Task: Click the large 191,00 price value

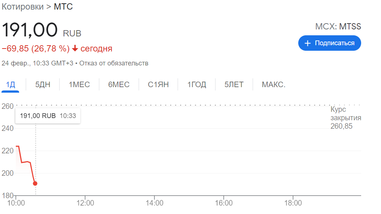Action: pos(30,31)
